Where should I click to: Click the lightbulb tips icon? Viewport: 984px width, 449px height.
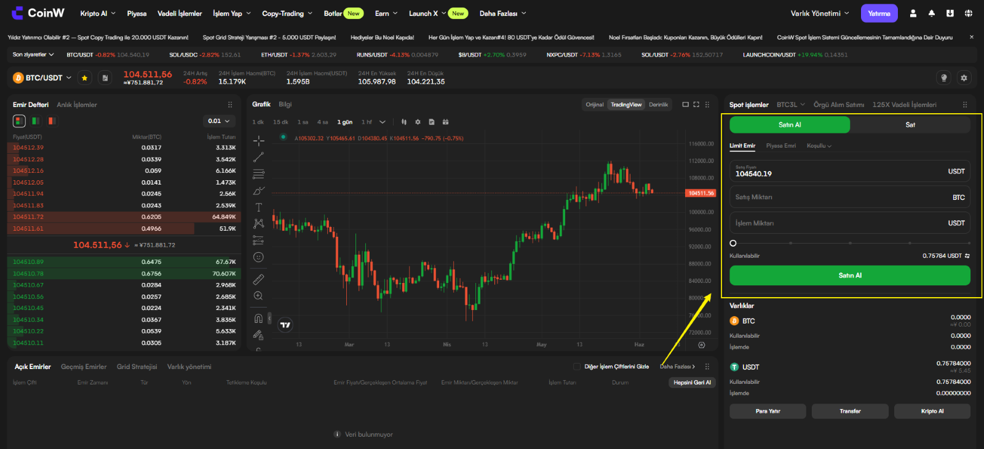click(x=944, y=77)
